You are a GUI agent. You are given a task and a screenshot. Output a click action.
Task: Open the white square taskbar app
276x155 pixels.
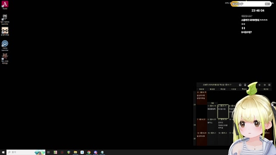click(82, 152)
